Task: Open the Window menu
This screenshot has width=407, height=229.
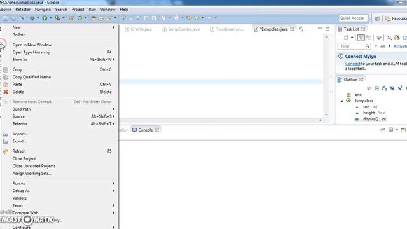Action: click(107, 10)
